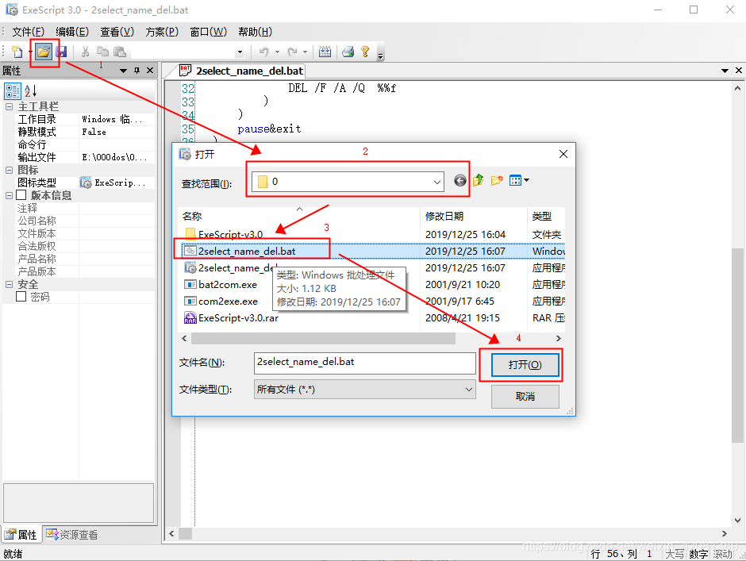Open the New script dropdown arrow
Viewport: 746px width, 561px height.
[x=30, y=52]
